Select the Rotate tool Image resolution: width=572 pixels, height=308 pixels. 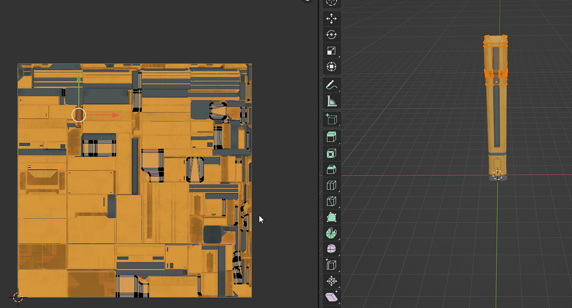(x=330, y=34)
